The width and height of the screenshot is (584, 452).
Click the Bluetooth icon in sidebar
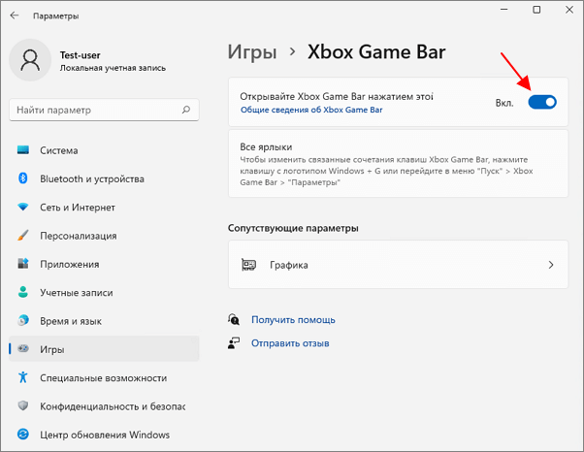23,178
